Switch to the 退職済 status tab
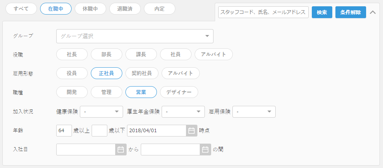This screenshot has height=168, width=383. [125, 9]
